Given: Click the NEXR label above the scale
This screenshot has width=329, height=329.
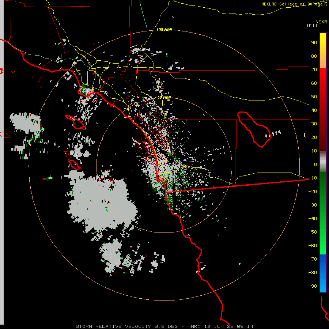Looking at the screenshot, I should tap(321, 22).
